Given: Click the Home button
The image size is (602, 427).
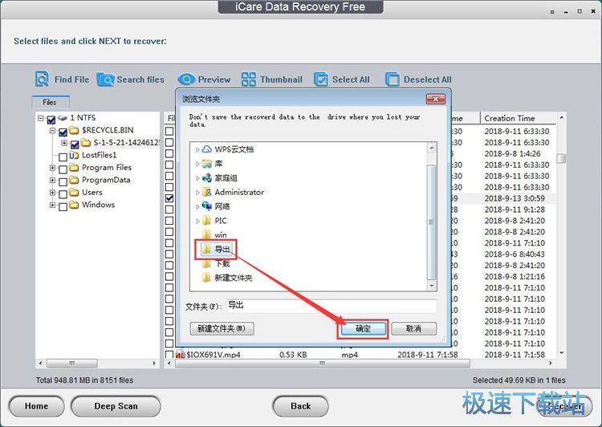Looking at the screenshot, I should (x=36, y=406).
